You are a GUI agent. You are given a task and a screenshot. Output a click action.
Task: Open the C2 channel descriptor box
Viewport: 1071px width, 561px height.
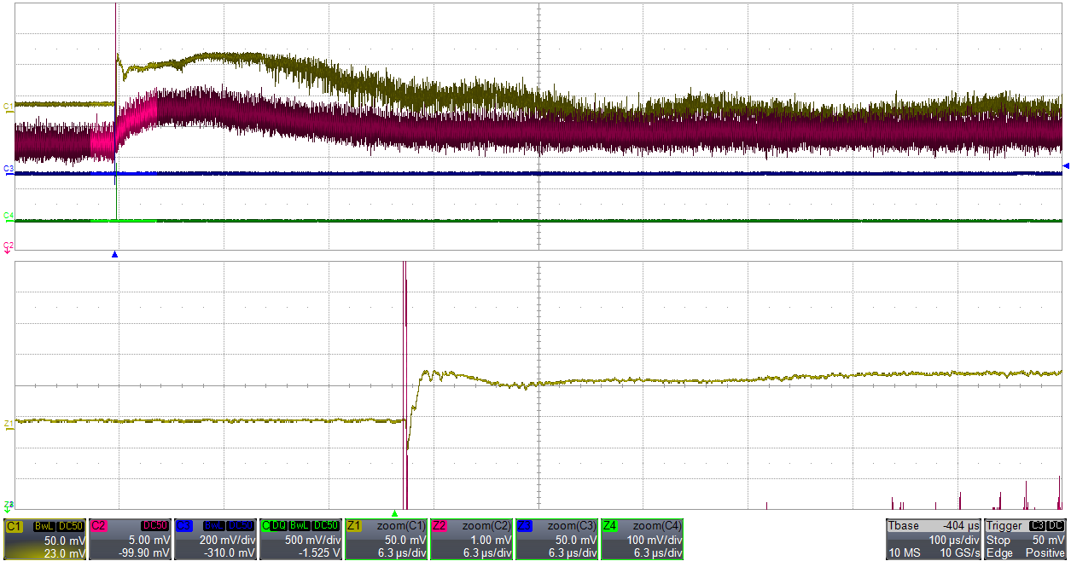pos(131,539)
